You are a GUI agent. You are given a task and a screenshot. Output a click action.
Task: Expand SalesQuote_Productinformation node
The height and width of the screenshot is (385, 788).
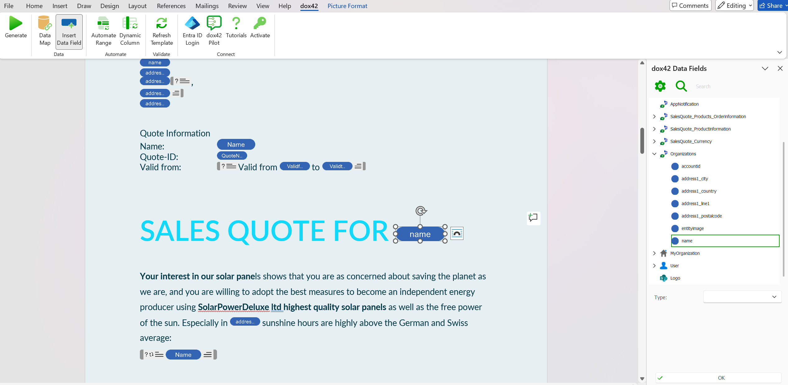tap(654, 129)
